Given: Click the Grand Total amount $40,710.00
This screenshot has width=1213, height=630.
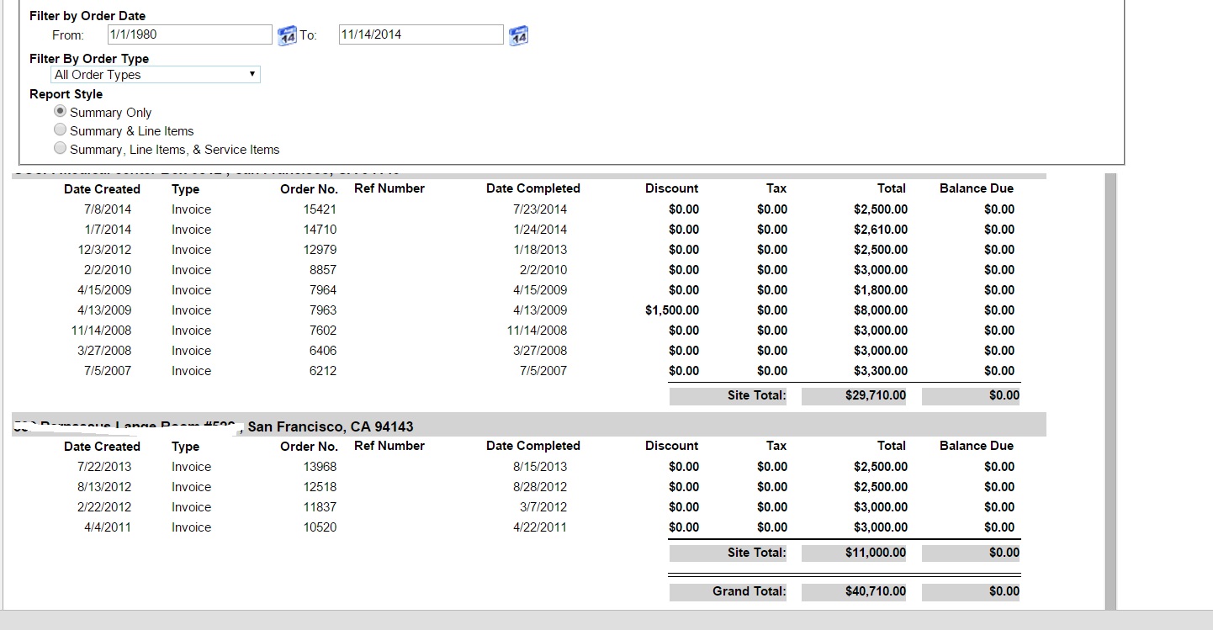Looking at the screenshot, I should coord(875,591).
